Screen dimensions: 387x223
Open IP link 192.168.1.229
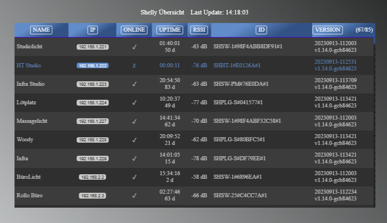(92, 158)
